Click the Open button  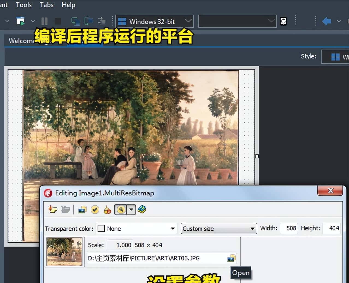coord(241,272)
